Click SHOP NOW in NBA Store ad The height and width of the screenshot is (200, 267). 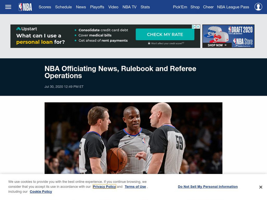tap(217, 45)
